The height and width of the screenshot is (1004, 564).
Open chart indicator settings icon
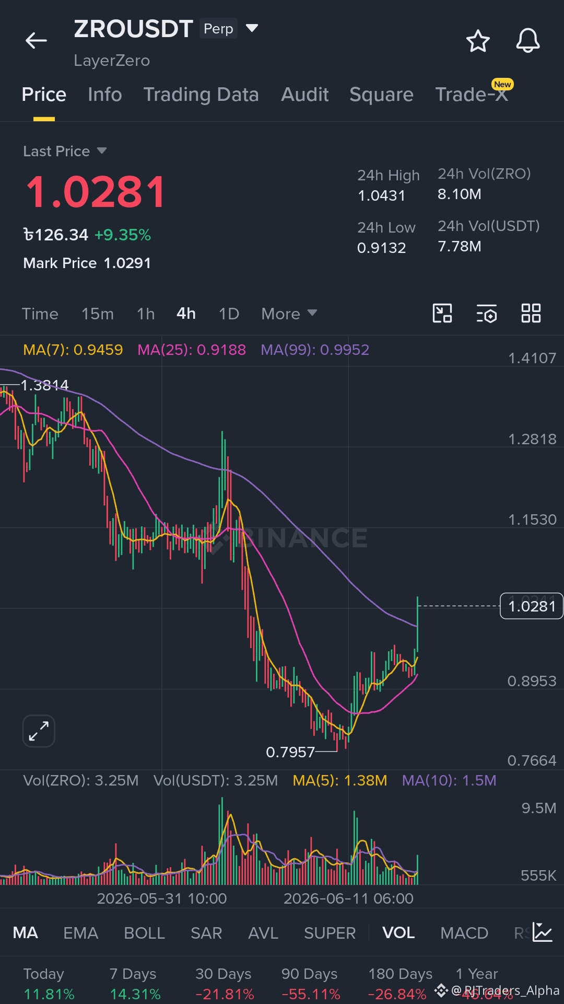click(487, 314)
